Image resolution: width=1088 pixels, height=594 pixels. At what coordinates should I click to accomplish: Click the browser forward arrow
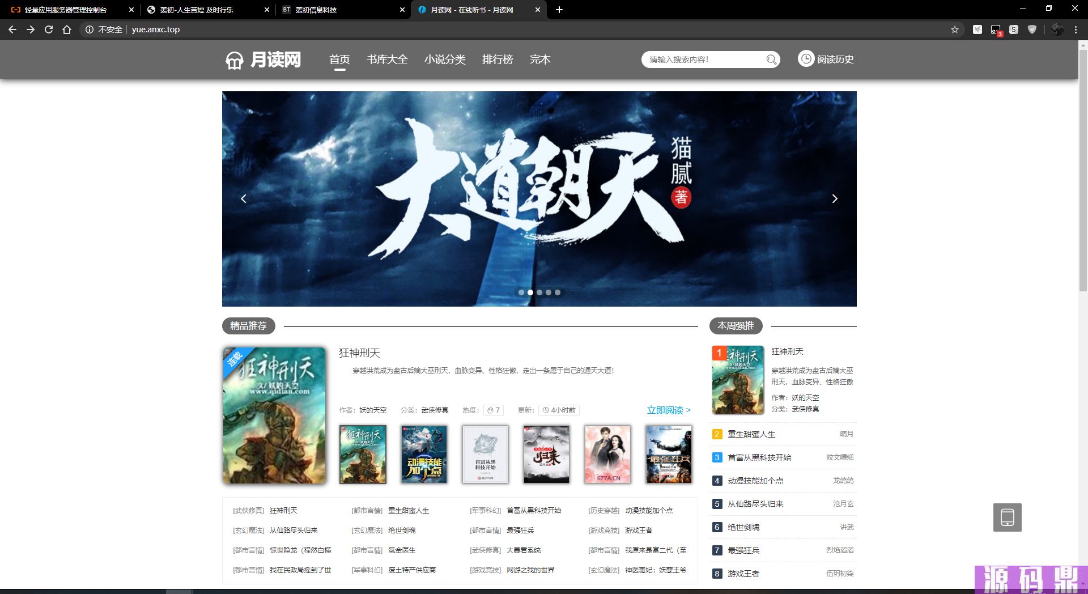tap(31, 29)
